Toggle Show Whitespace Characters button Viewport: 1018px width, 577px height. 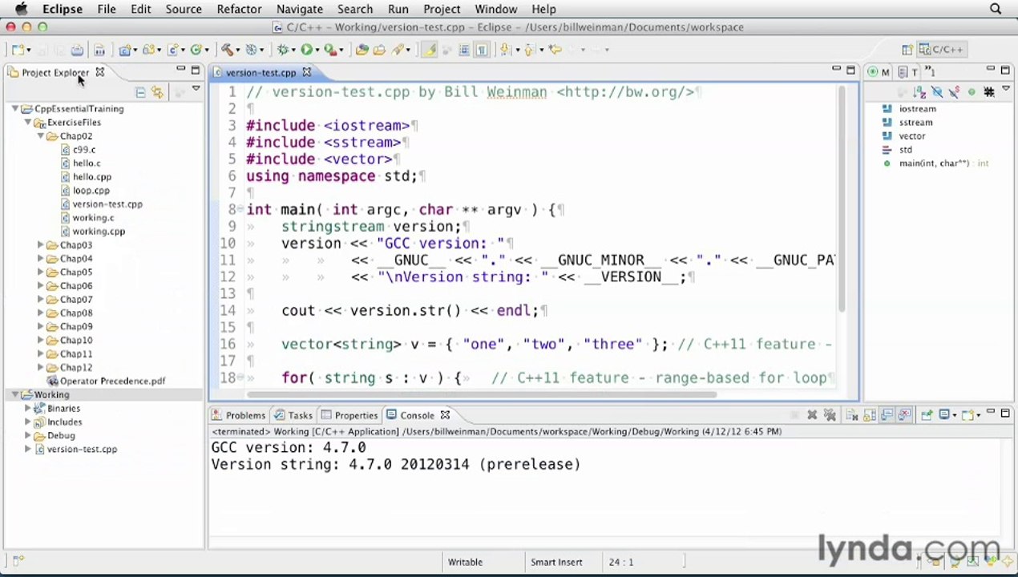point(481,50)
